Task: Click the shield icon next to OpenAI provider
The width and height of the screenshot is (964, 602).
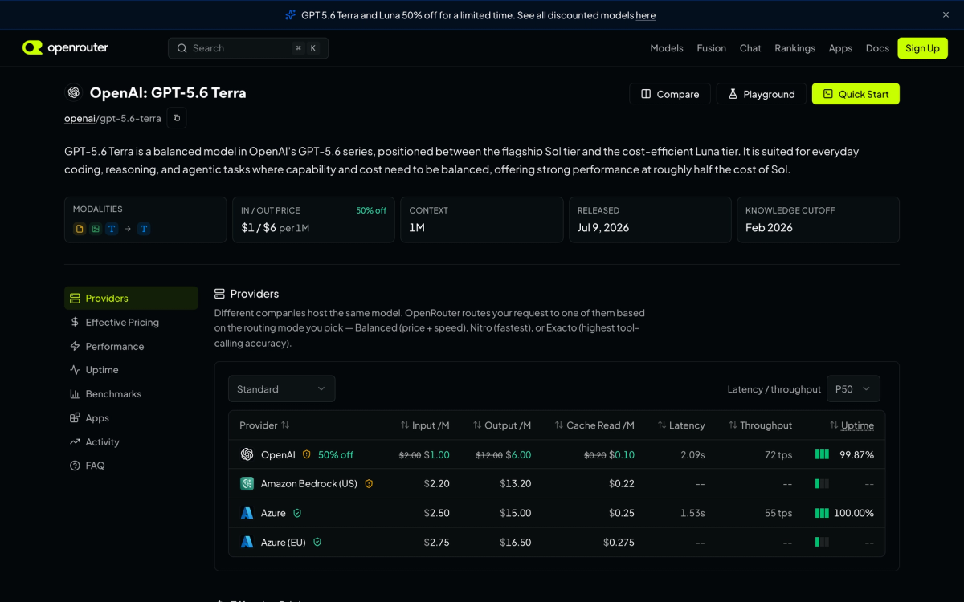Action: (x=306, y=454)
